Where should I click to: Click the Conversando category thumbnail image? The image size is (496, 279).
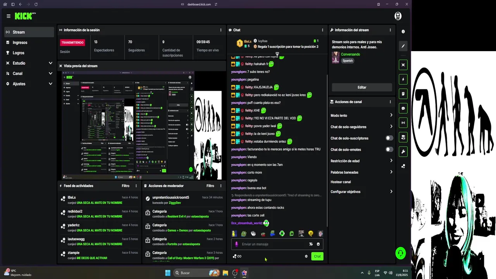click(x=336, y=57)
